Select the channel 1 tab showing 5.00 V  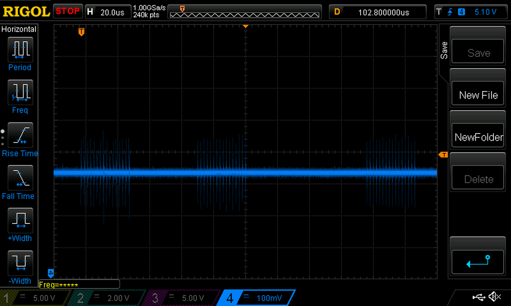[35, 298]
